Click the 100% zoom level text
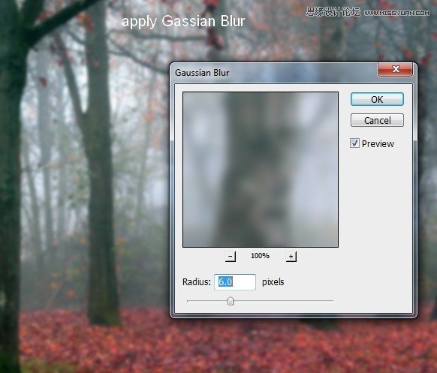Viewport: 437px width, 373px height. pos(260,256)
